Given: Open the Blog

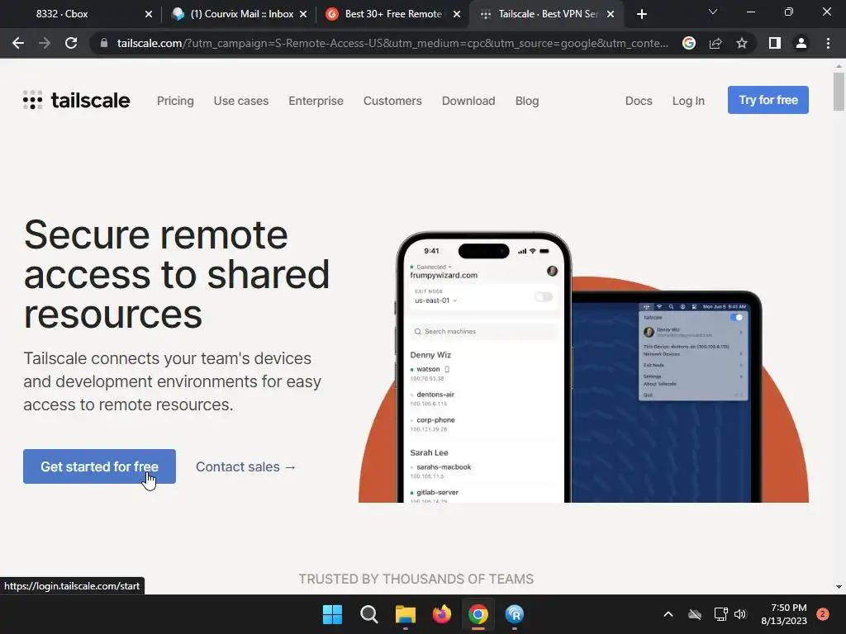Looking at the screenshot, I should (527, 101).
